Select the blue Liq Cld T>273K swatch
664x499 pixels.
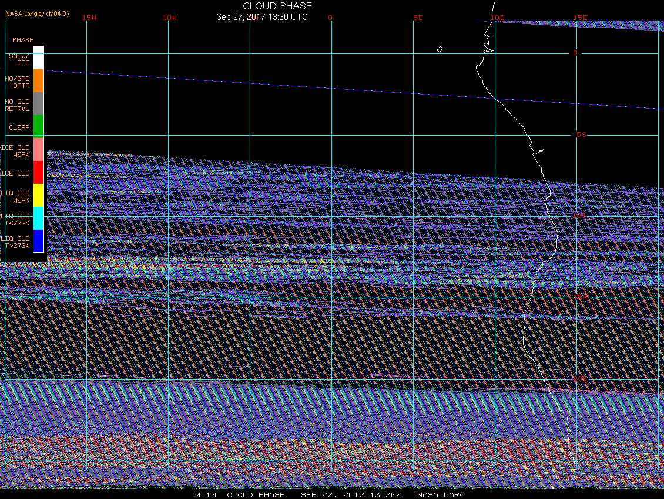[39, 241]
